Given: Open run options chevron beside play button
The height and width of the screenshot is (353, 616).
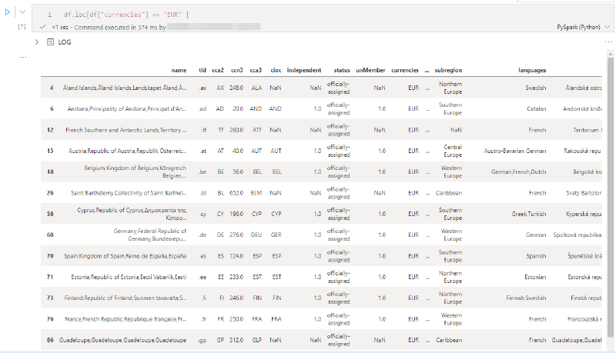Looking at the screenshot, I should (x=22, y=12).
